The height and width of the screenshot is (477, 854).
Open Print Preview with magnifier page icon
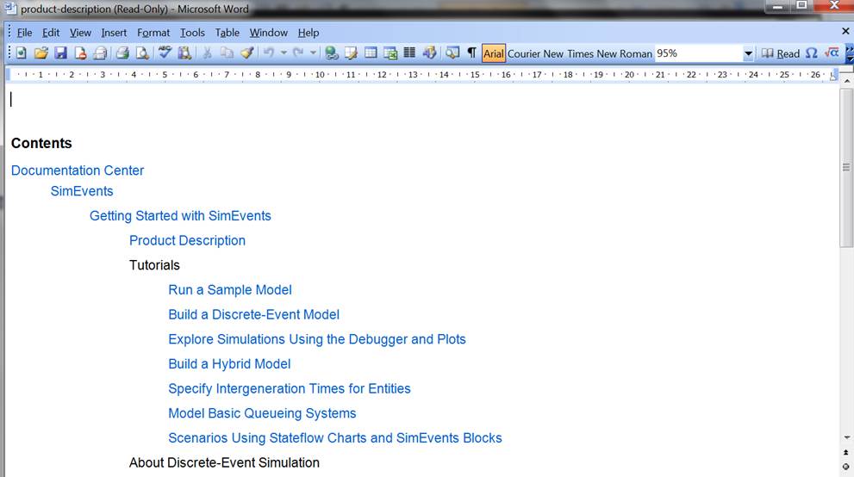tap(142, 53)
